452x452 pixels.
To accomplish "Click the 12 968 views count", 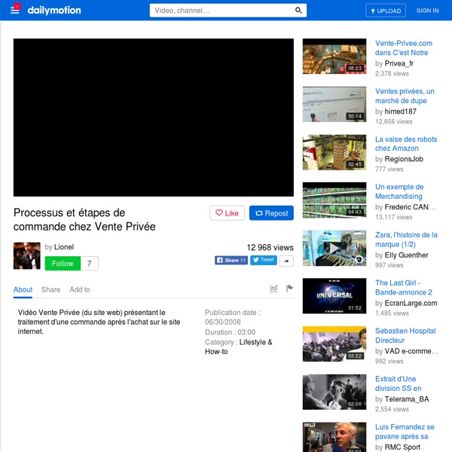I will [270, 247].
